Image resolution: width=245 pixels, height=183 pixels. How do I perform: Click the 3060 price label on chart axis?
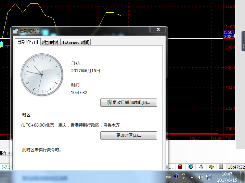click(x=230, y=68)
